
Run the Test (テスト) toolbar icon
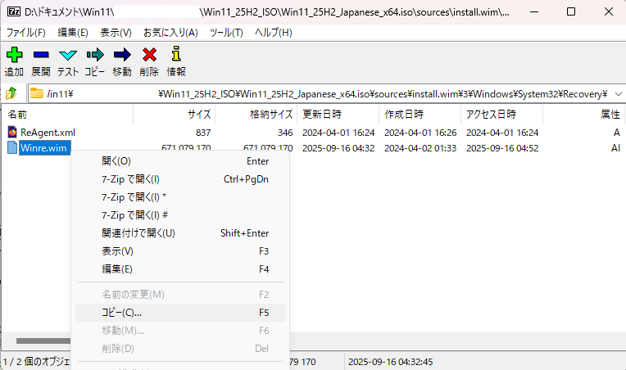pyautogui.click(x=68, y=56)
